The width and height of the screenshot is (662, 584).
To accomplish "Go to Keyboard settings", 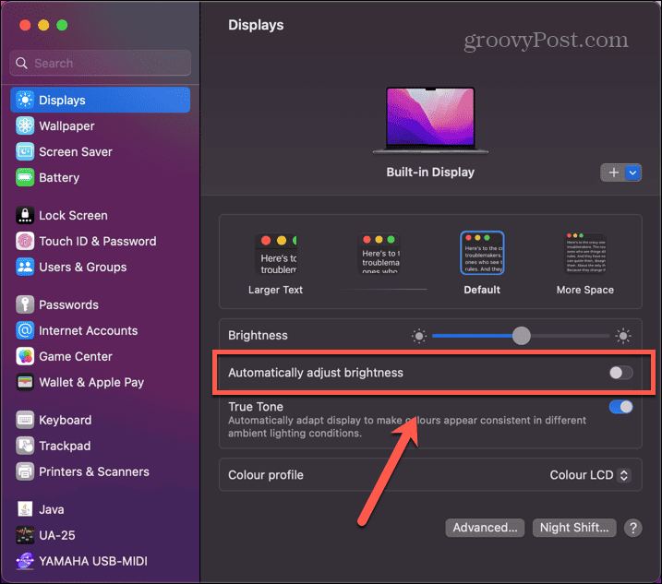I will [x=100, y=420].
